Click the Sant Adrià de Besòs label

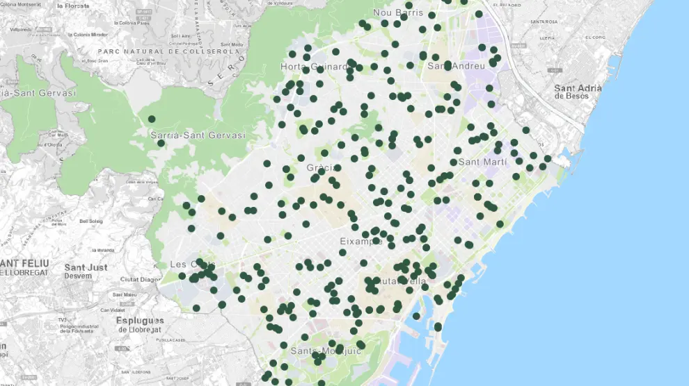[572, 92]
